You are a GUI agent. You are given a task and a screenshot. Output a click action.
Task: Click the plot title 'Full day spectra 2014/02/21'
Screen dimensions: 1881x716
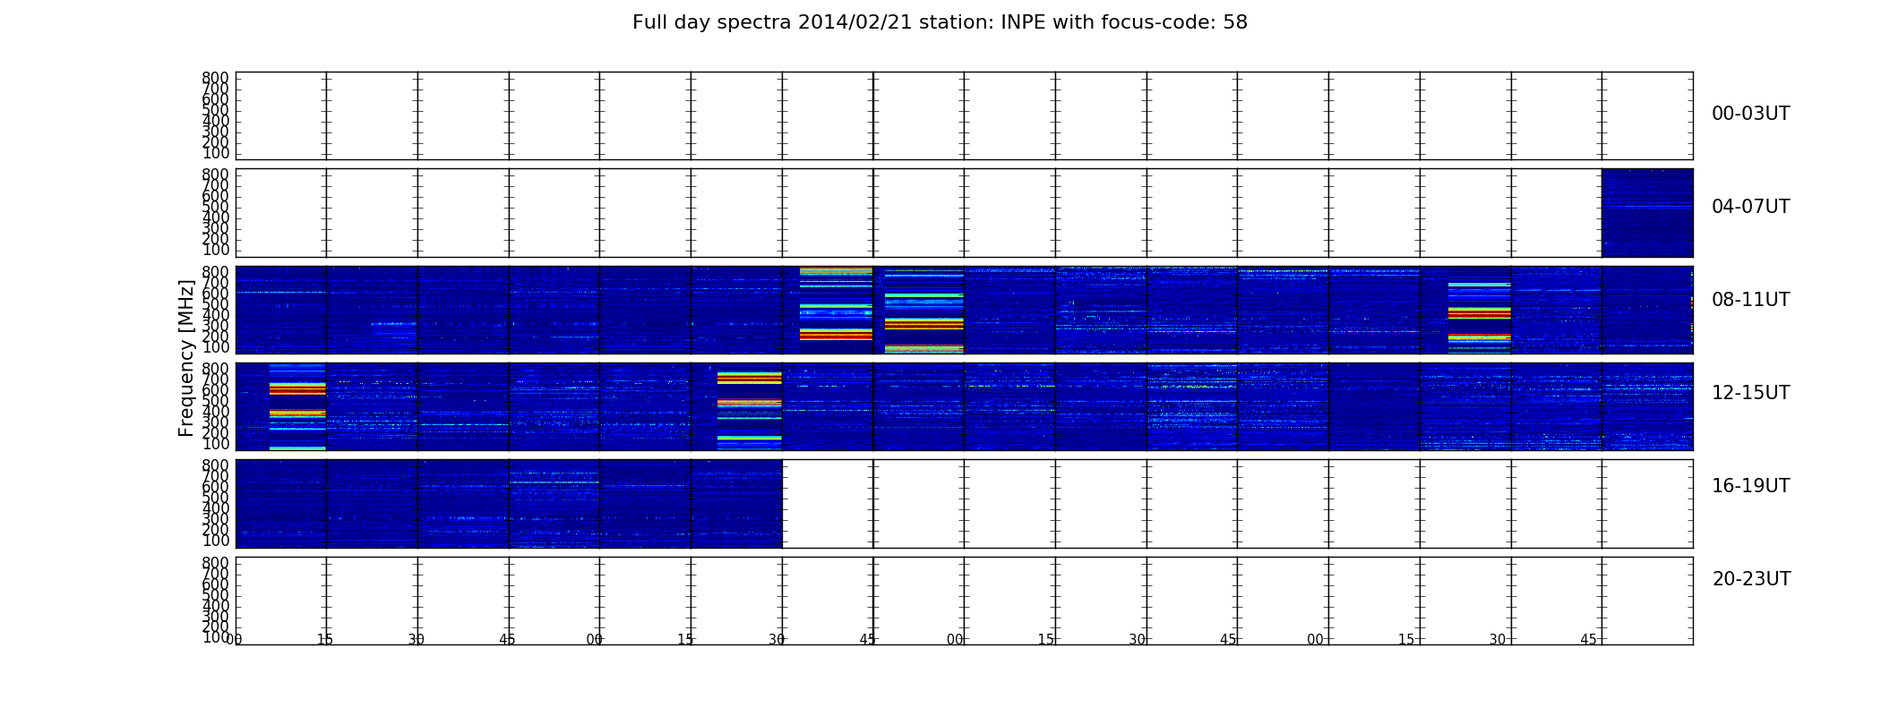[x=940, y=22]
